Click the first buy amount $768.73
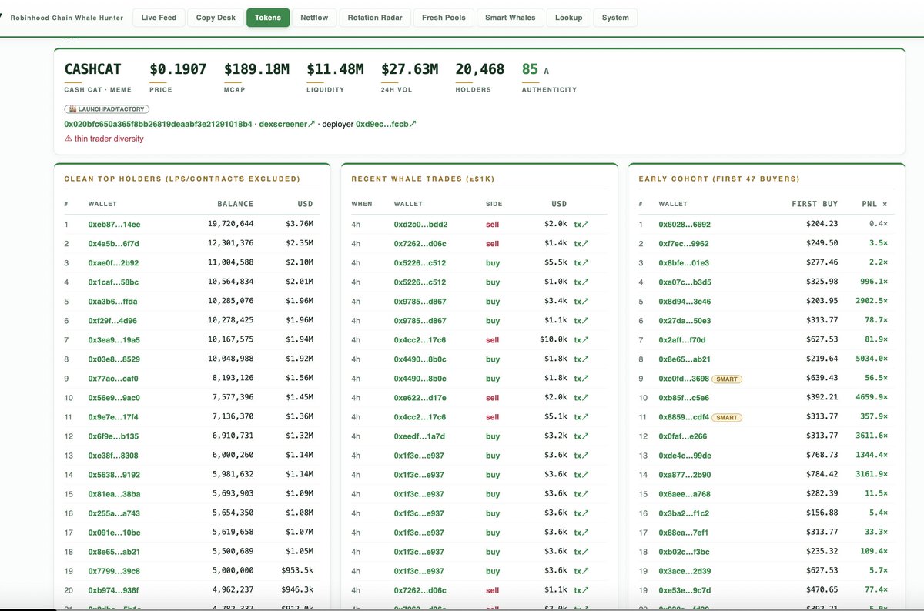This screenshot has width=924, height=611. pos(822,456)
